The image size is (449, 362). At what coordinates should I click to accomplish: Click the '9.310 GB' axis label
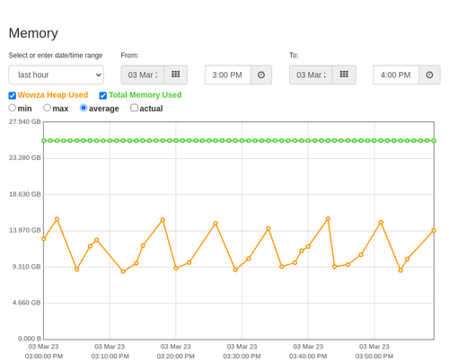26,267
